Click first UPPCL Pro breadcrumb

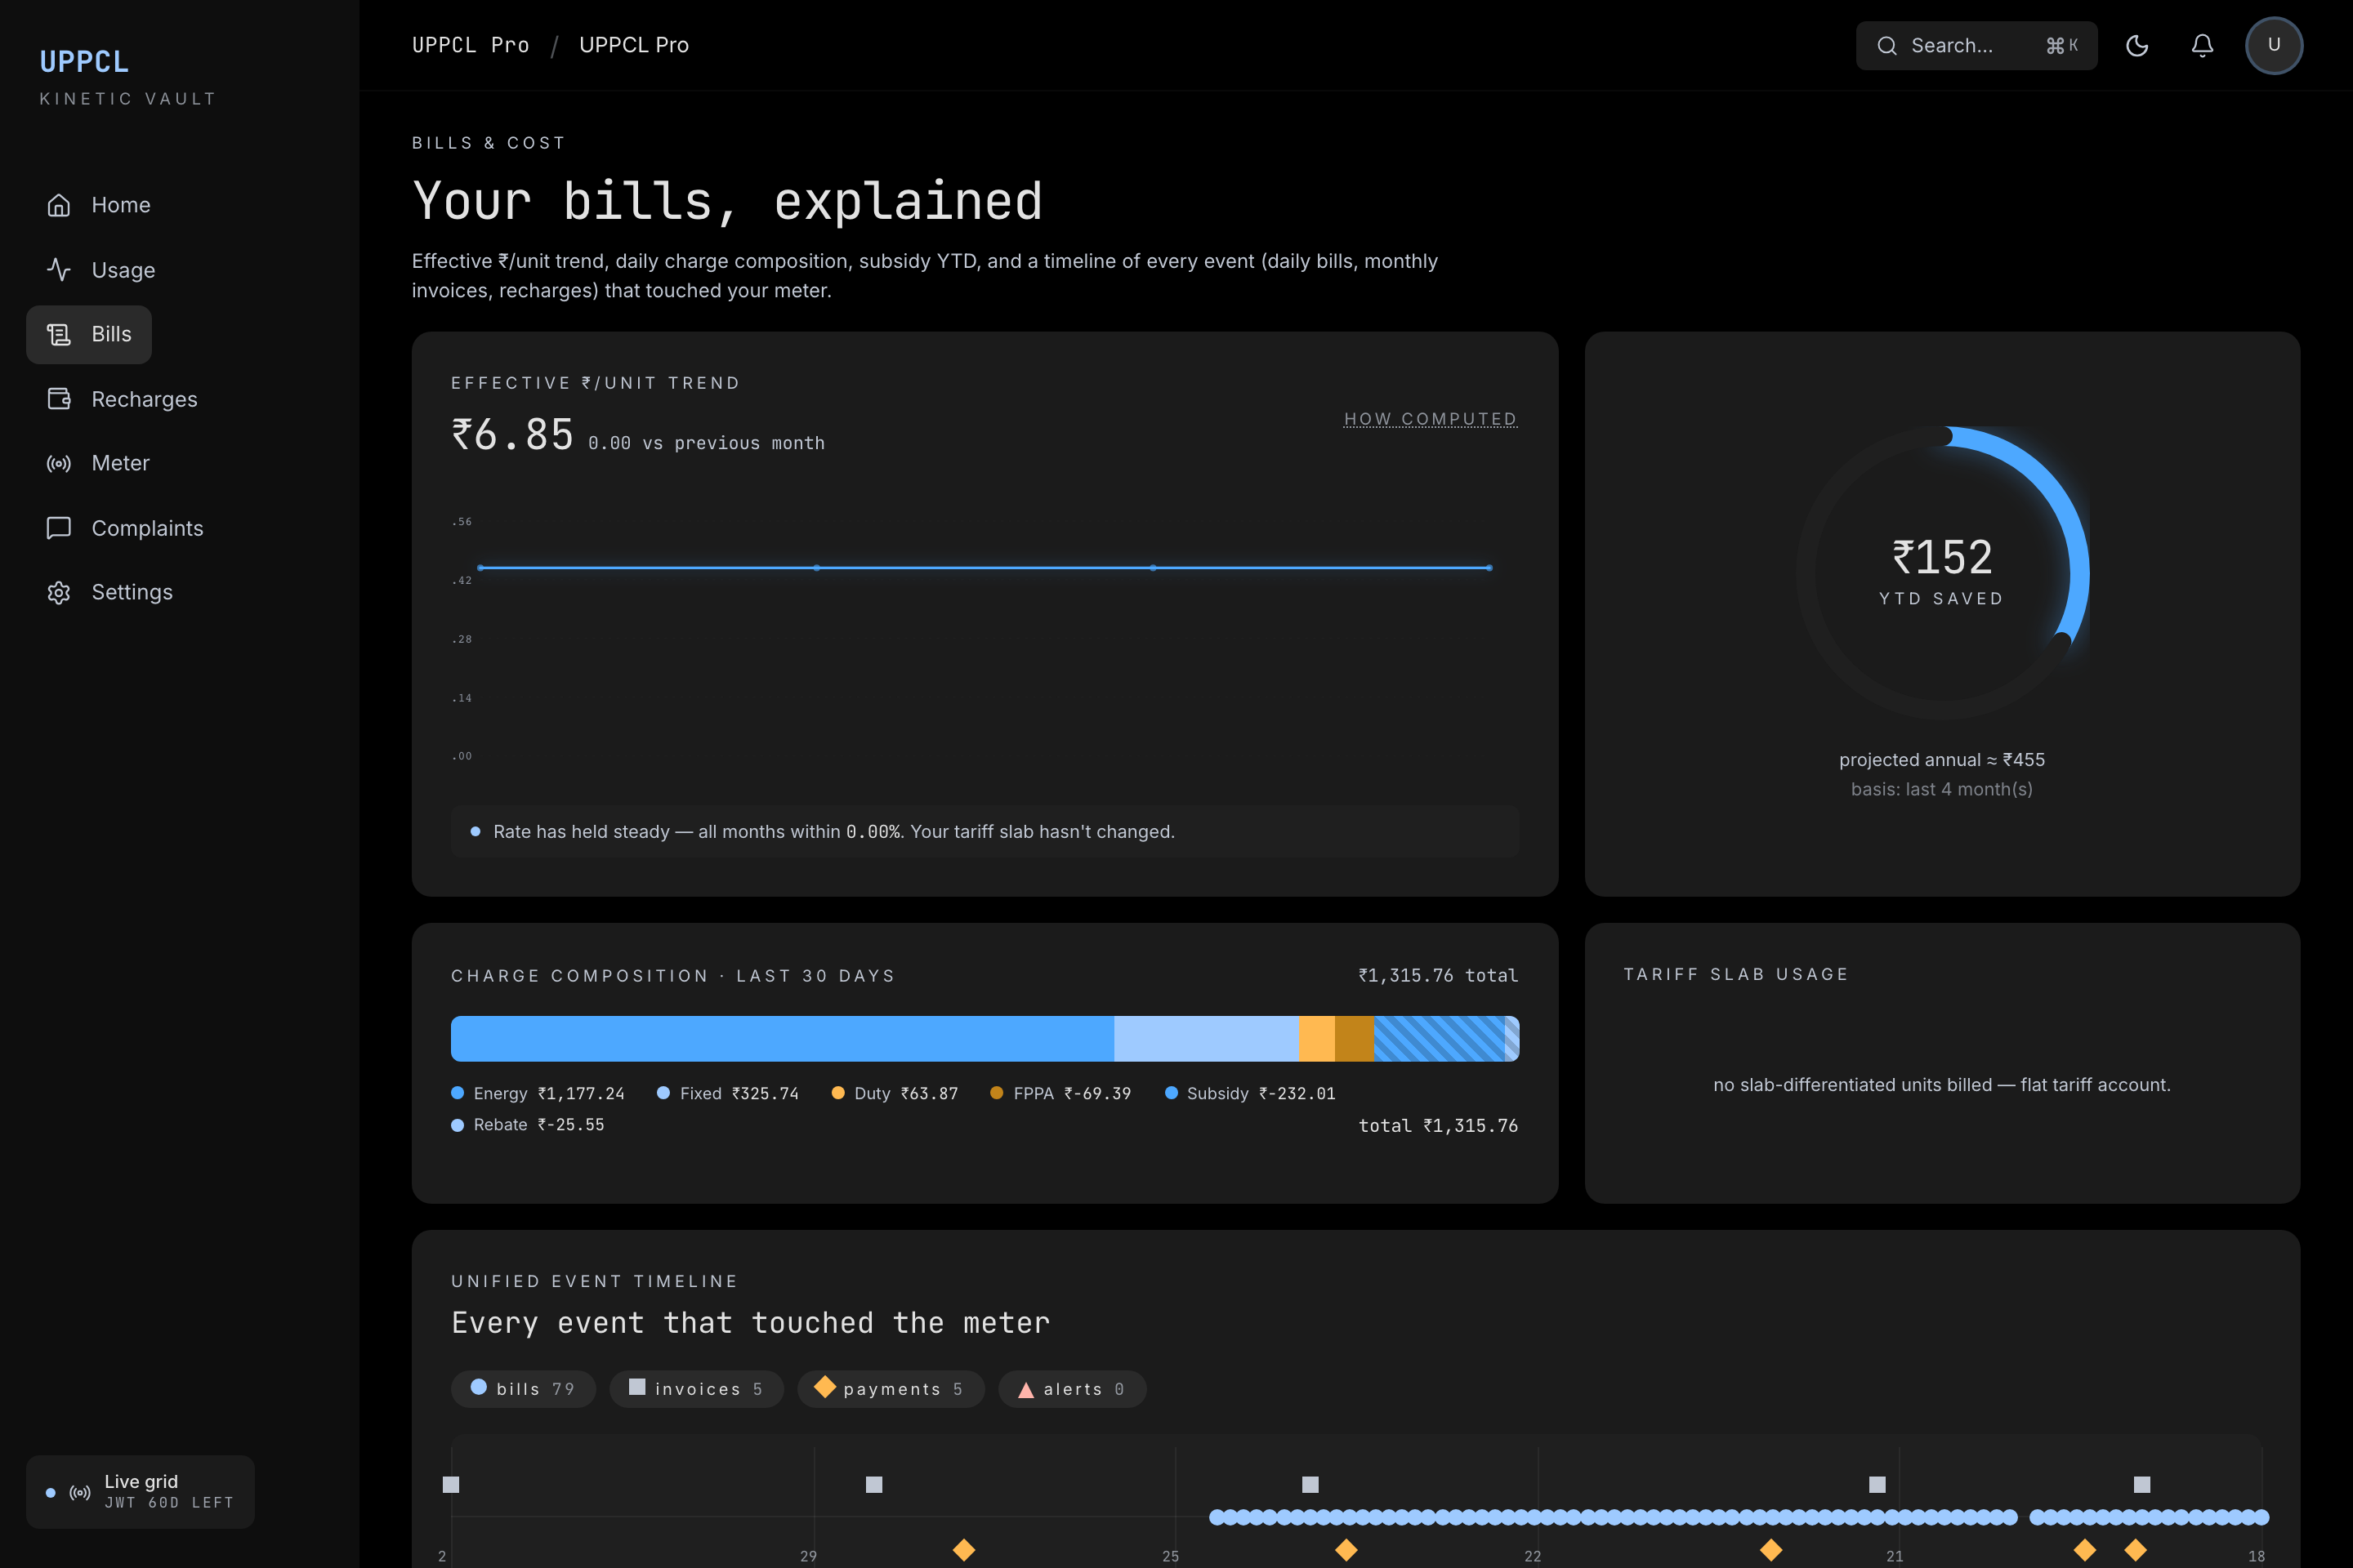click(x=471, y=45)
